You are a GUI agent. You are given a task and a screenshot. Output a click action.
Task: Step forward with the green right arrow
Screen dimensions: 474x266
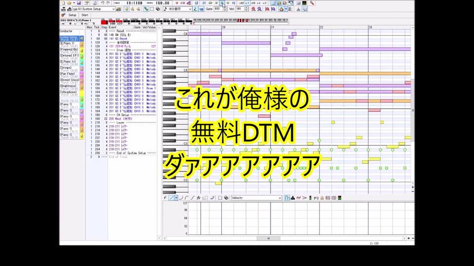pos(228,3)
